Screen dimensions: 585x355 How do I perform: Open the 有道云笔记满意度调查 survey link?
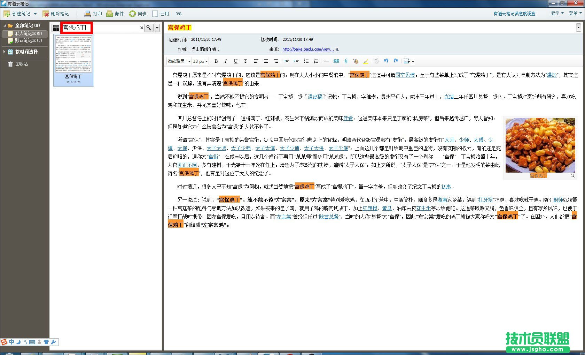coord(515,14)
